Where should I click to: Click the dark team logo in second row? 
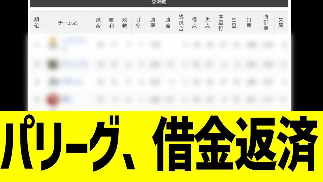pos(53,64)
